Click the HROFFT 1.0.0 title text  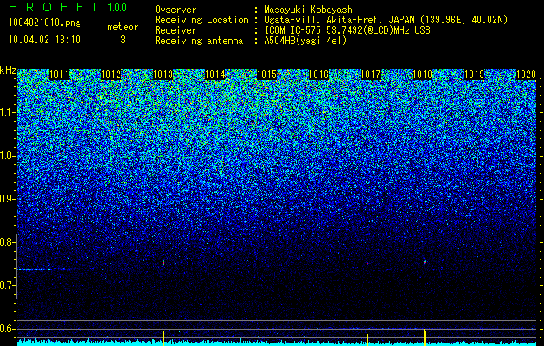[x=67, y=7]
